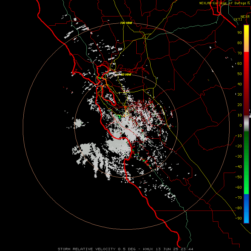The height and width of the screenshot is (251, 251).
Task: Click the -90 knot scale label
Action: point(238,218)
